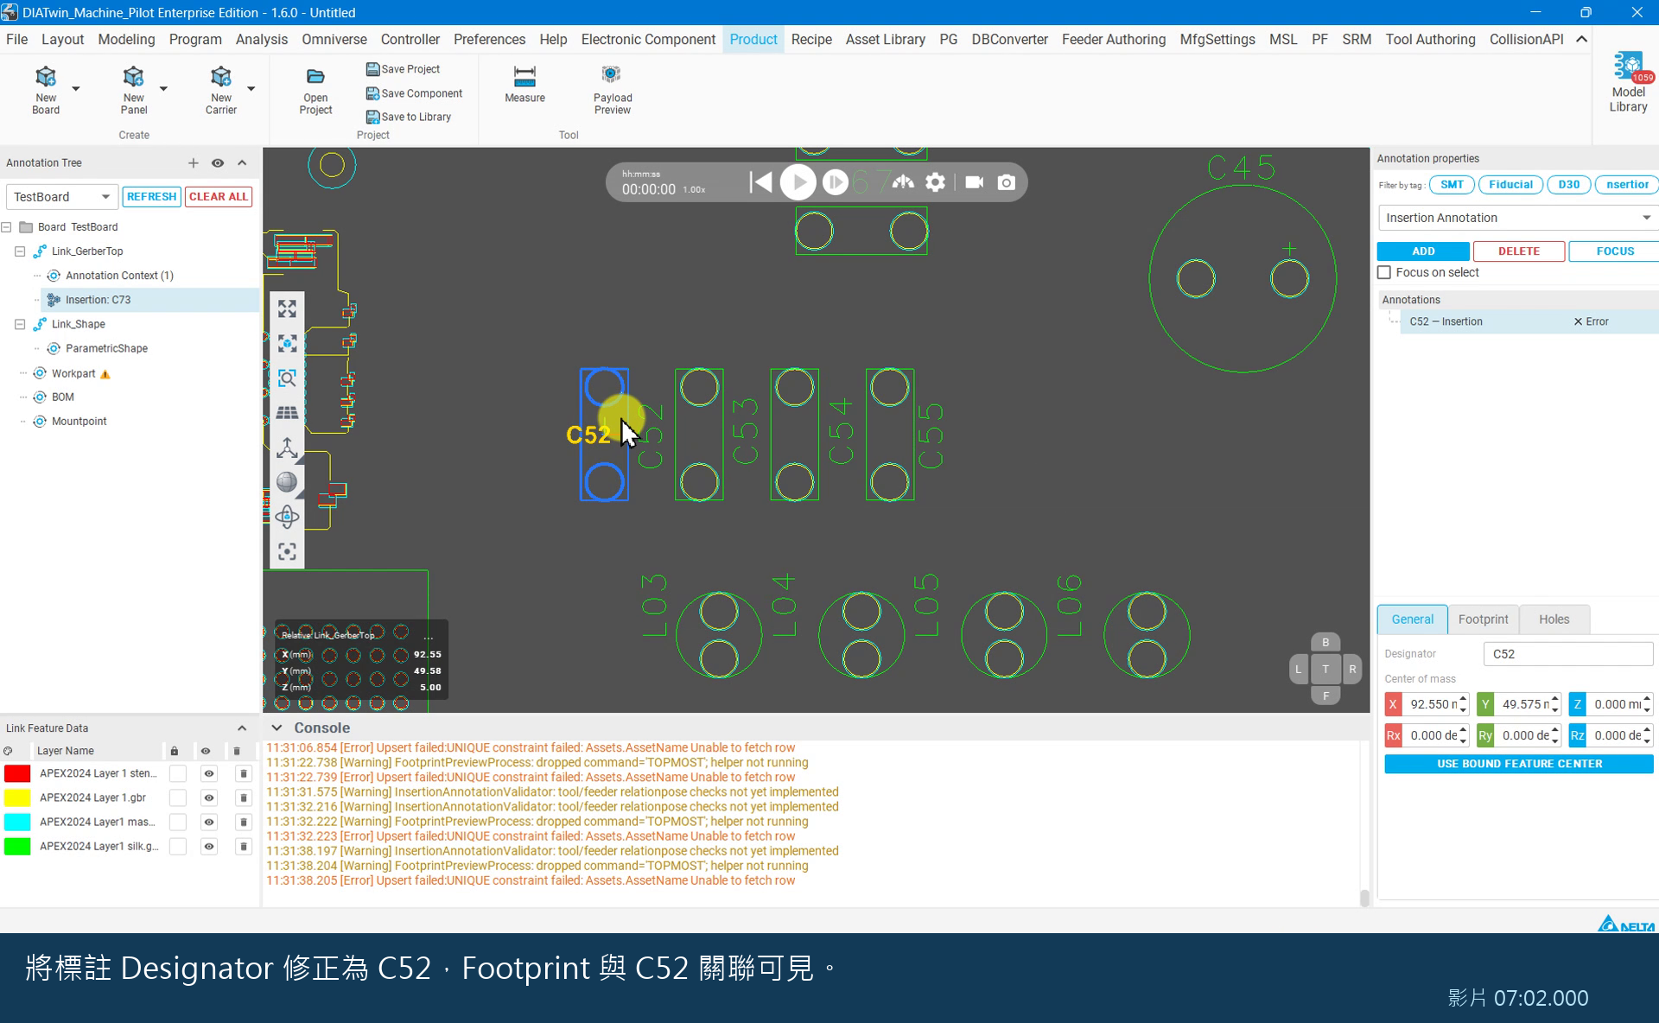Check lock box for APEX2024 Layer 1 stencil
The image size is (1659, 1023).
(x=177, y=774)
